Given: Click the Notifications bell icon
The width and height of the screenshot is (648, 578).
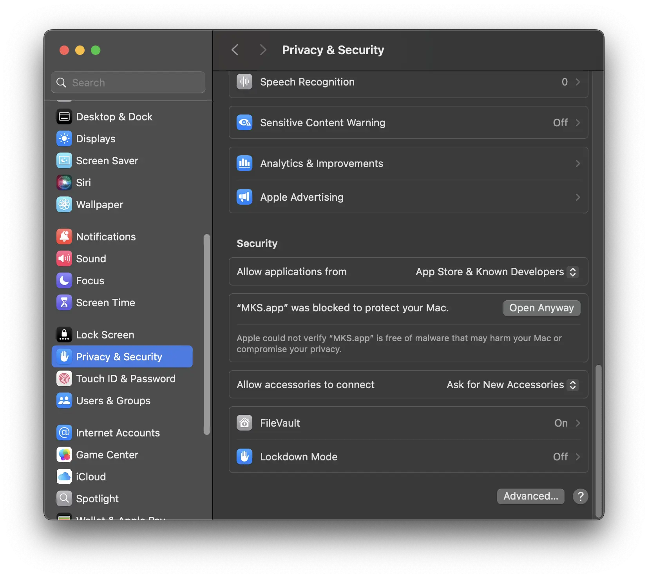Looking at the screenshot, I should click(64, 237).
